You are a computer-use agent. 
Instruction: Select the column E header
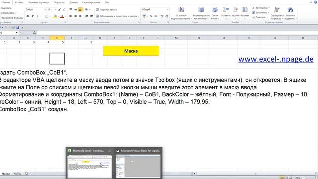point(57,38)
